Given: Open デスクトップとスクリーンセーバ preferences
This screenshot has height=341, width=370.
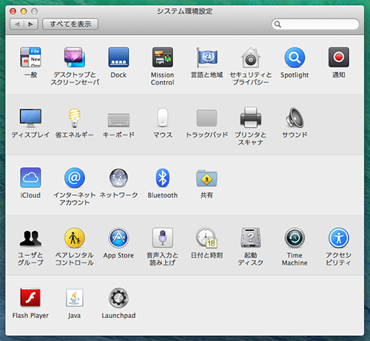Looking at the screenshot, I should (x=75, y=57).
